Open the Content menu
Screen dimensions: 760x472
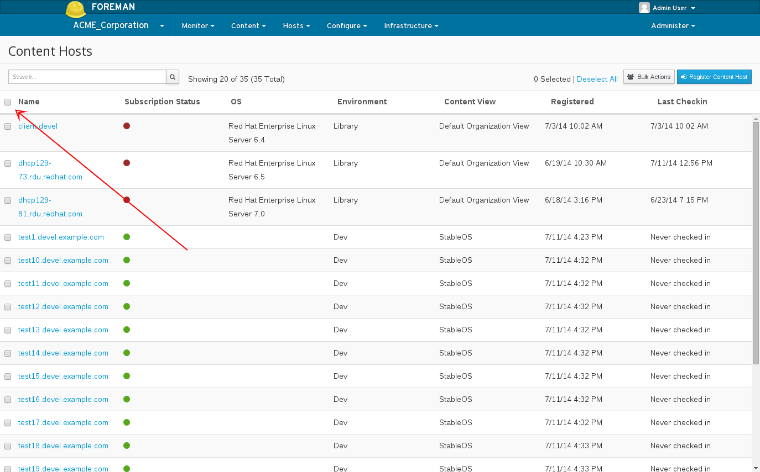pyautogui.click(x=248, y=26)
